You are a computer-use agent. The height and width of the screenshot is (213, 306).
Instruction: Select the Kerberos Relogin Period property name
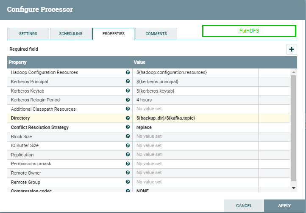click(35, 100)
